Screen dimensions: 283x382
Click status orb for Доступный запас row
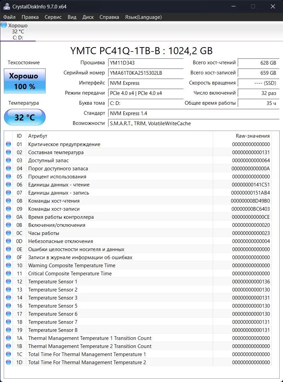point(8,160)
